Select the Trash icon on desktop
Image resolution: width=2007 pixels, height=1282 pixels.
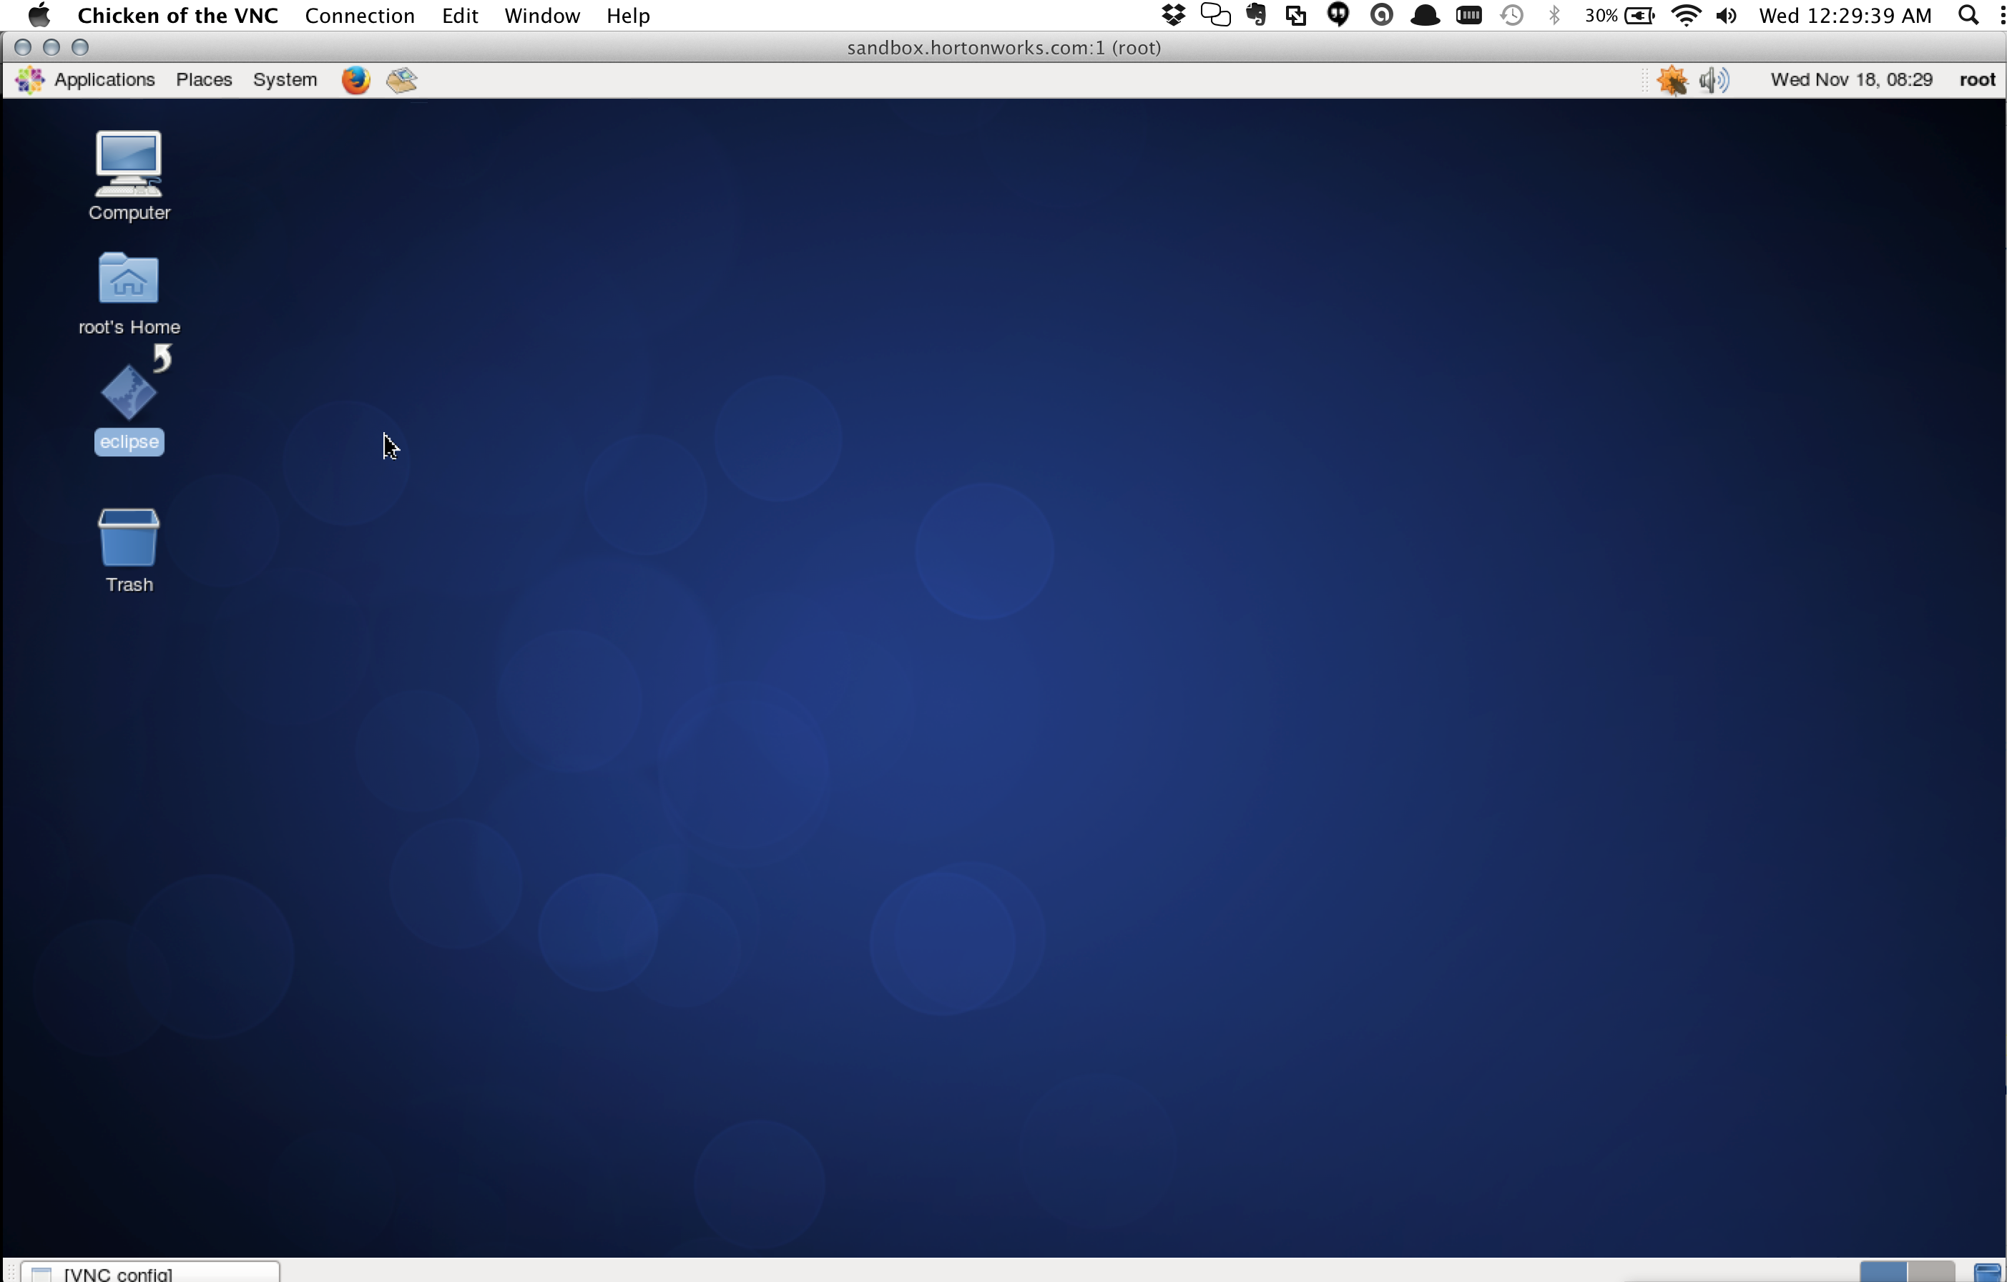(x=128, y=538)
